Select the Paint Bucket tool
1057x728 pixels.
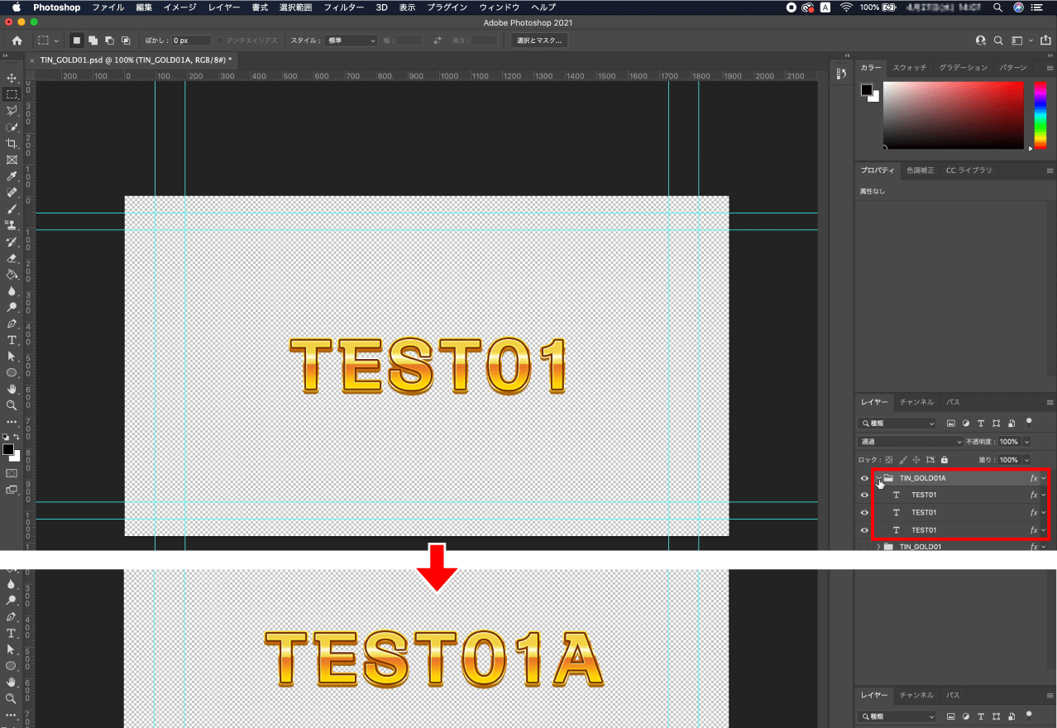click(x=12, y=275)
